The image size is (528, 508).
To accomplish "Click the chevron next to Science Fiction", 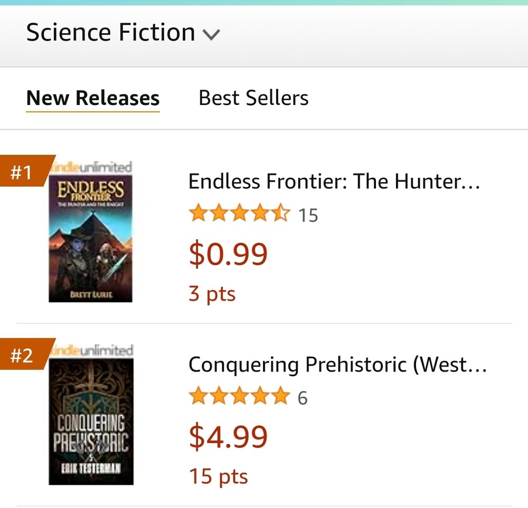I will click(x=211, y=34).
